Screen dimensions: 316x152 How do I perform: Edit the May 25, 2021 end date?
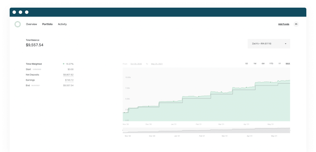(157, 64)
